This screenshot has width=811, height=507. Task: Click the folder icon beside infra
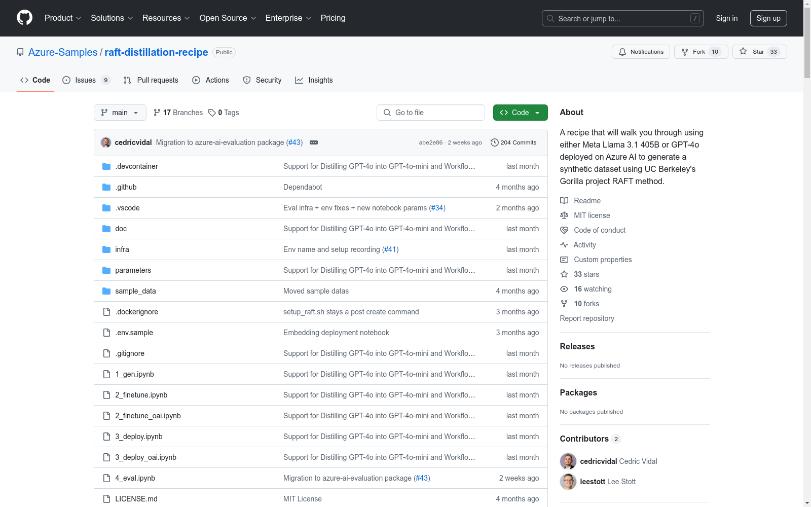106,249
